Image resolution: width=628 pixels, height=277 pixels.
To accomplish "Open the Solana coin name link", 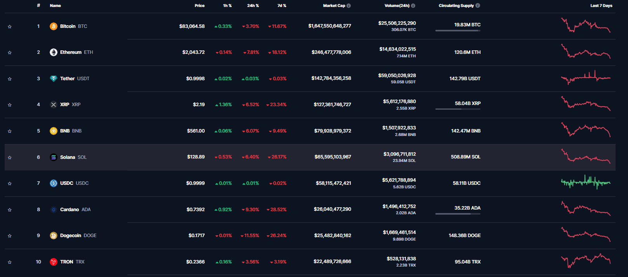I will click(68, 157).
